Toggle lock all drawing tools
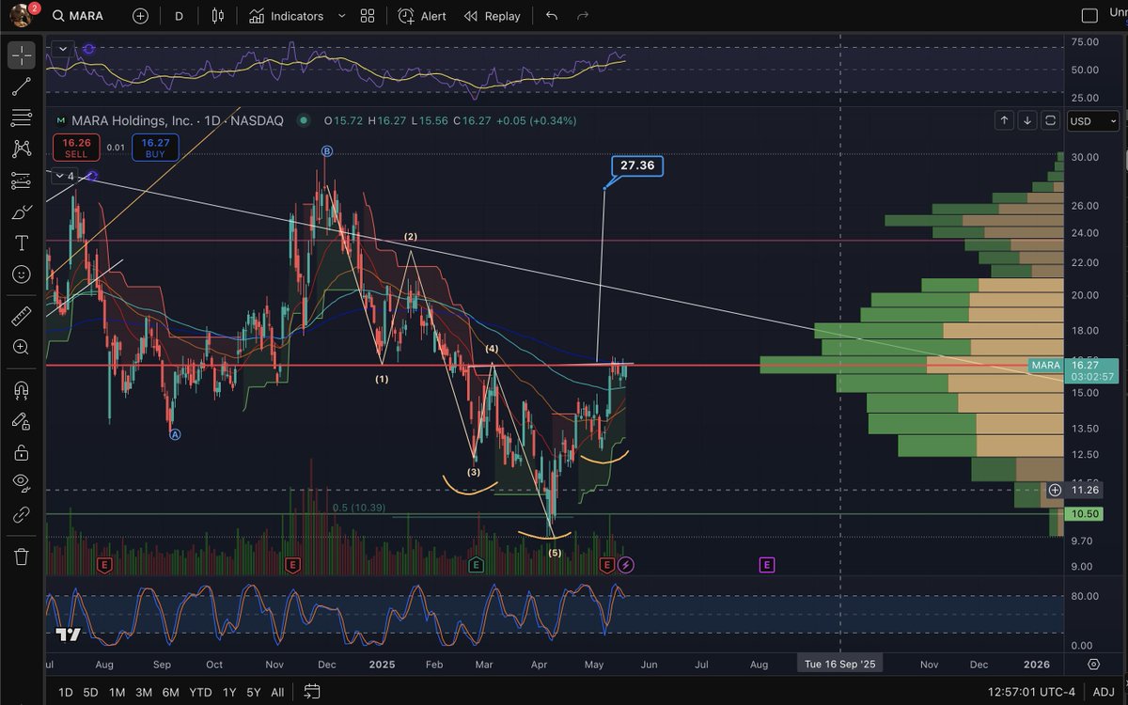The image size is (1128, 705). point(22,452)
